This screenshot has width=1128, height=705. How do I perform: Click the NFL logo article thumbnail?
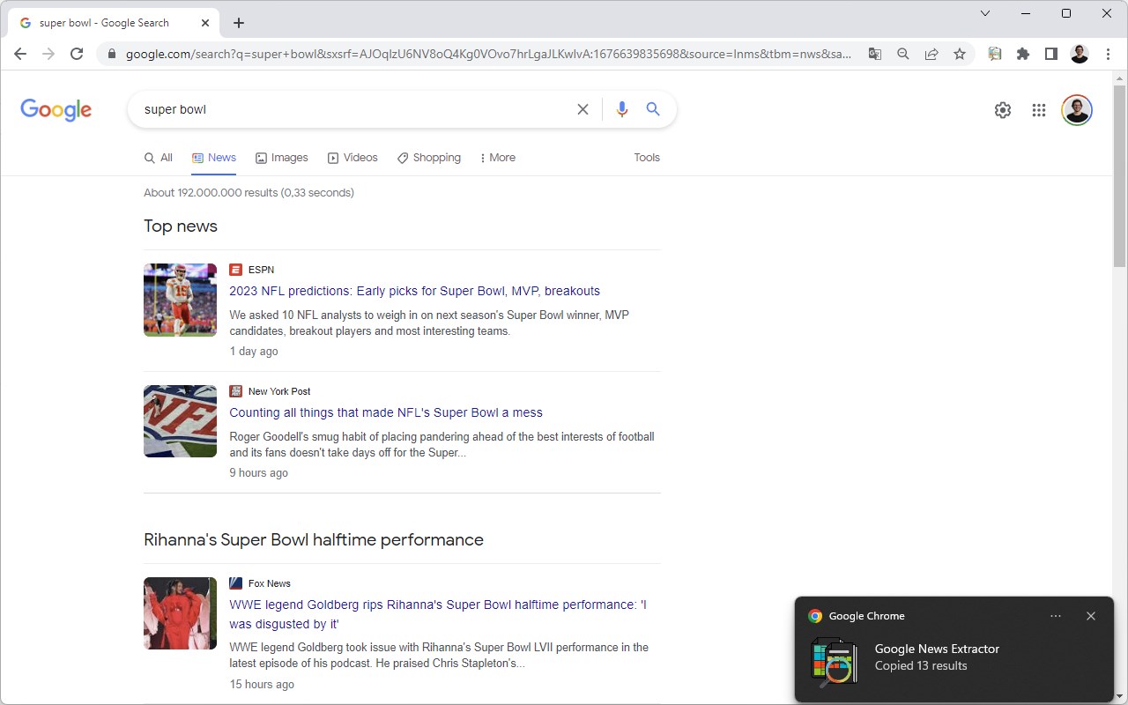click(180, 421)
